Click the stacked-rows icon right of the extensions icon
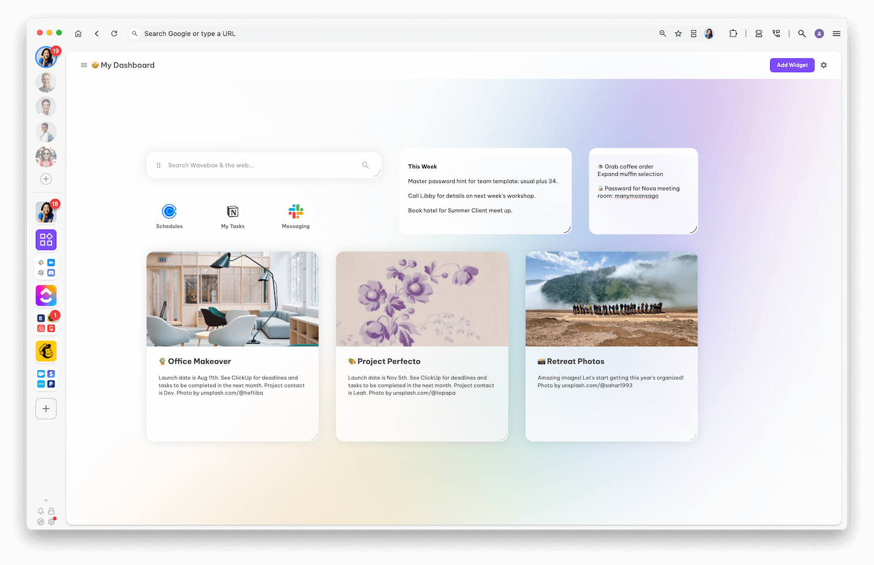 click(759, 34)
